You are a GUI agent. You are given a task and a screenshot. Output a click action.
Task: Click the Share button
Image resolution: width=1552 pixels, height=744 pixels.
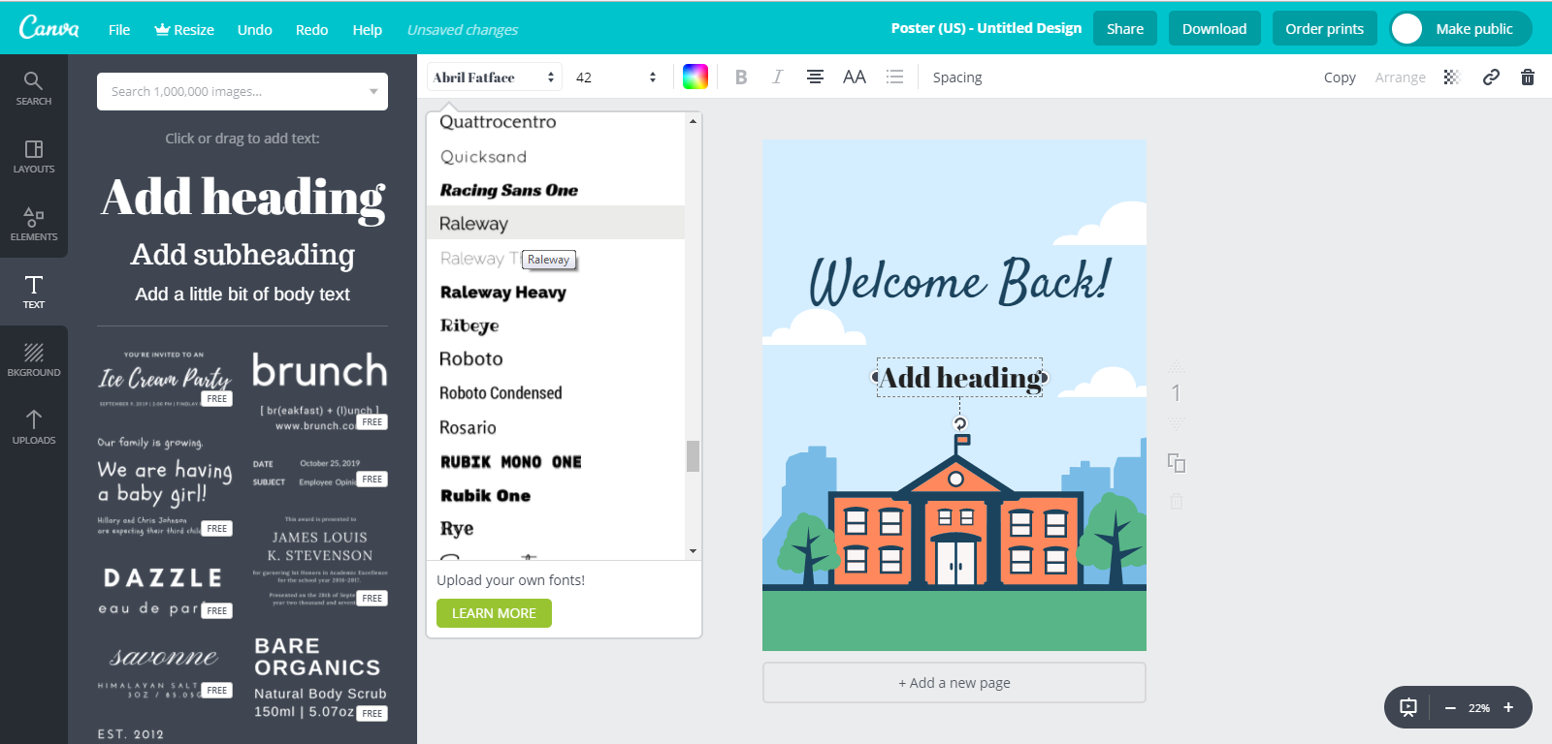(1125, 28)
